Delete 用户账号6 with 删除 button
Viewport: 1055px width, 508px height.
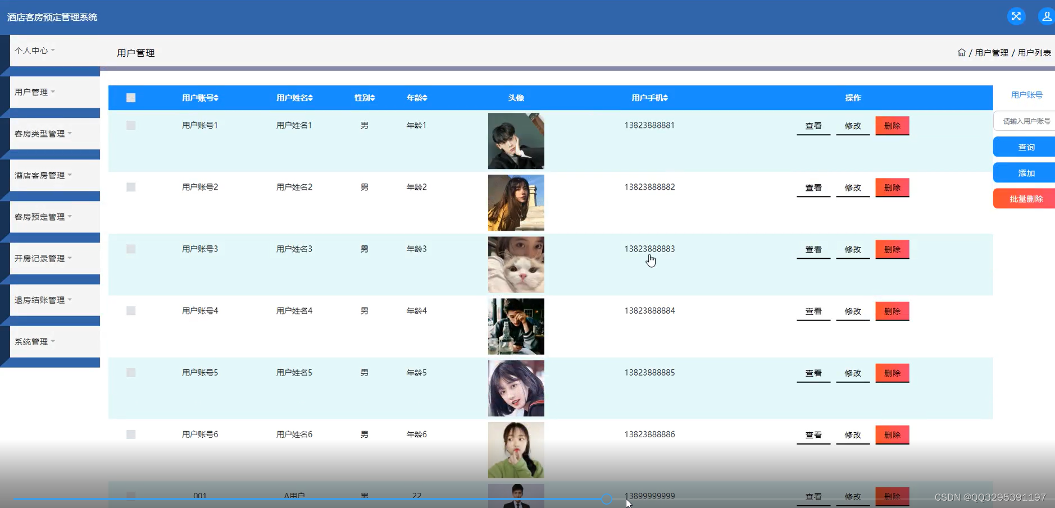pyautogui.click(x=892, y=434)
